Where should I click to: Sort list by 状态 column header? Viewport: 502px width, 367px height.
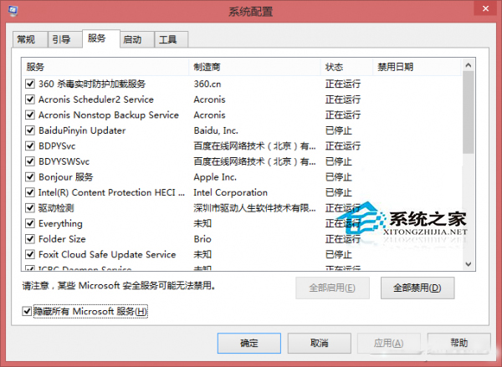347,67
